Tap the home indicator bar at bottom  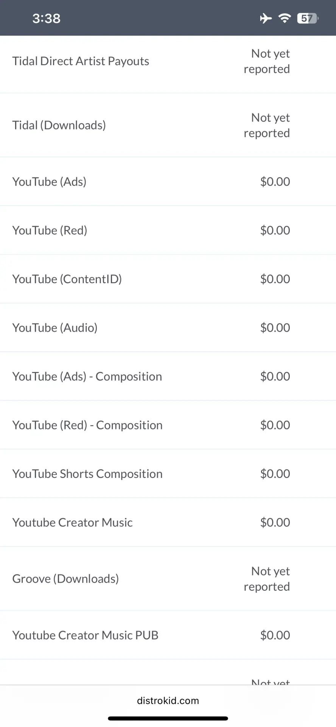pyautogui.click(x=168, y=718)
